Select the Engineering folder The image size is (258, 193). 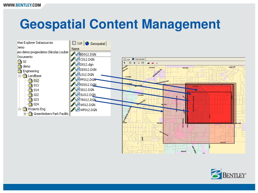(x=31, y=71)
